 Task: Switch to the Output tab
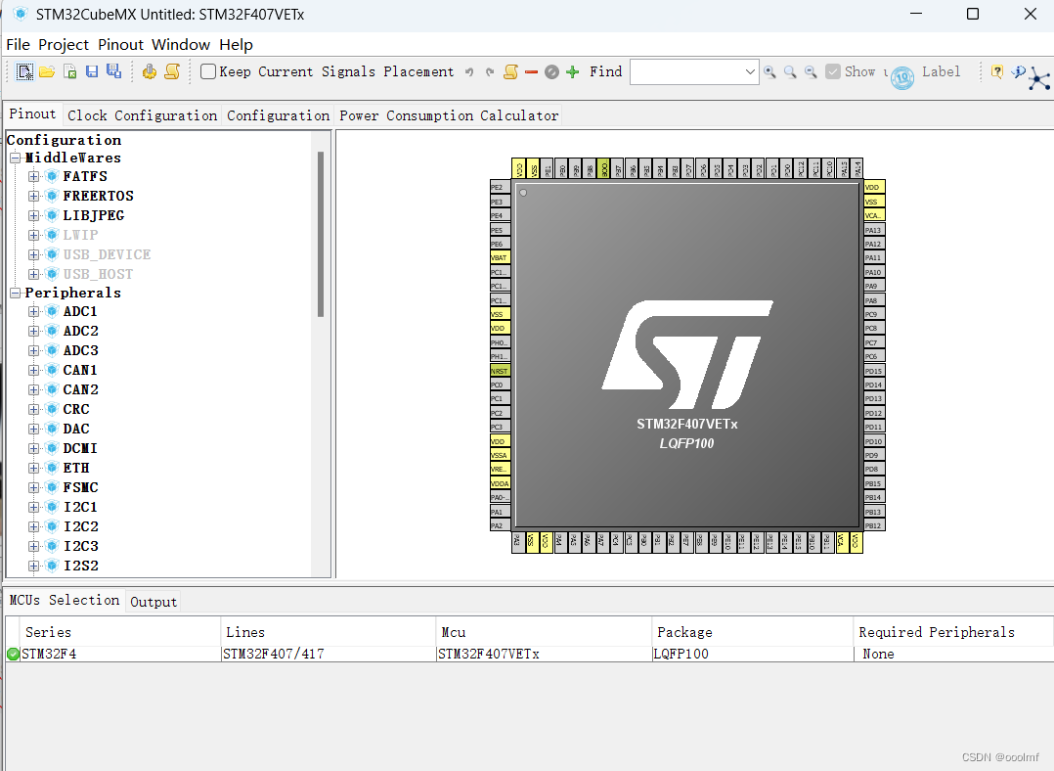[x=154, y=602]
